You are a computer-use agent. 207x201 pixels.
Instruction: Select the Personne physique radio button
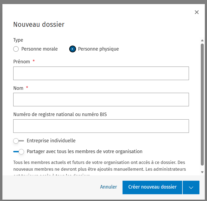pos(73,49)
